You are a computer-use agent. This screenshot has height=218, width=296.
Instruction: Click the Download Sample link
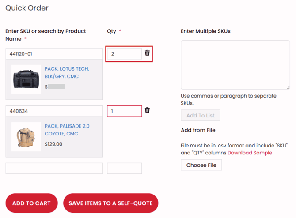(x=250, y=153)
